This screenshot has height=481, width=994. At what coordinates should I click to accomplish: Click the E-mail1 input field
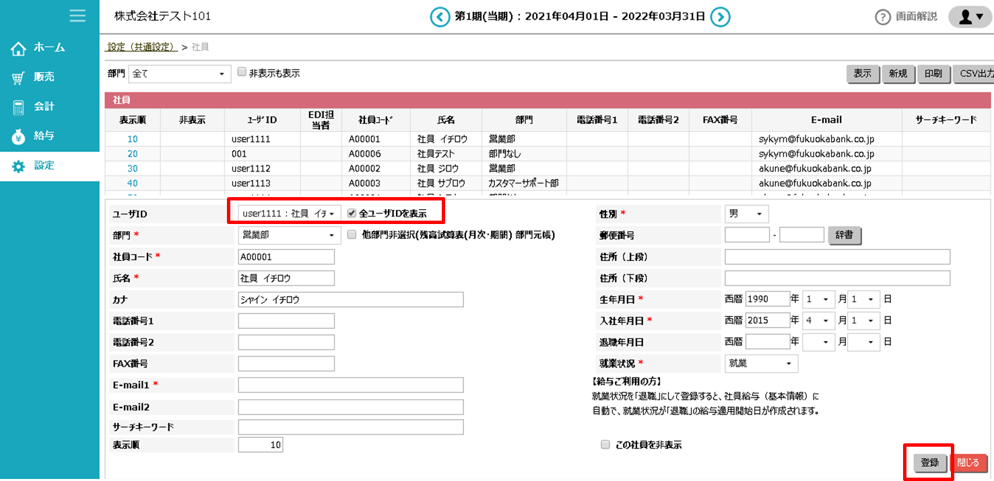click(350, 385)
